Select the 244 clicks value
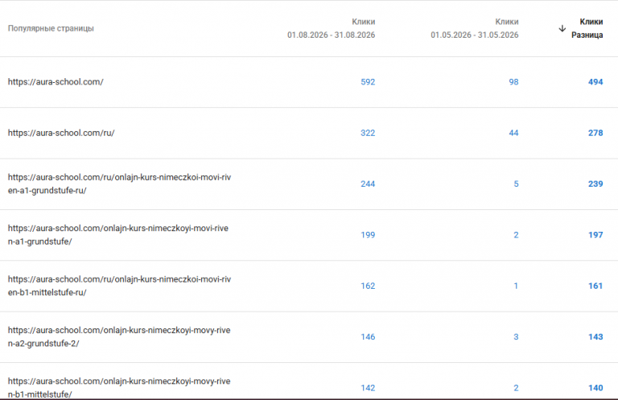The height and width of the screenshot is (400, 618). pos(368,184)
